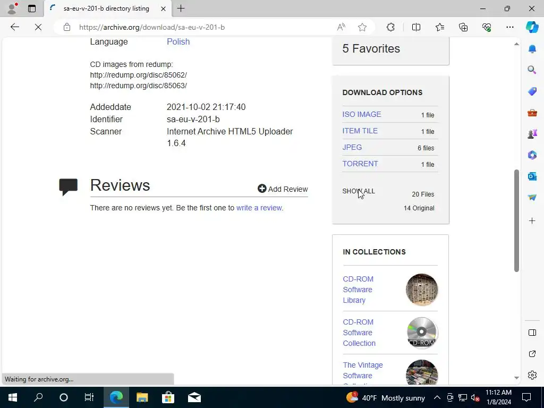Open the JPEG download option
This screenshot has height=408, width=544.
click(x=352, y=148)
